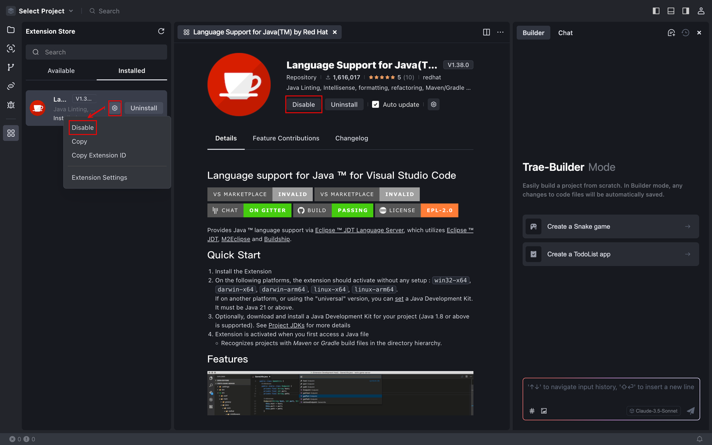Close the Language Support for Java tab

[334, 32]
